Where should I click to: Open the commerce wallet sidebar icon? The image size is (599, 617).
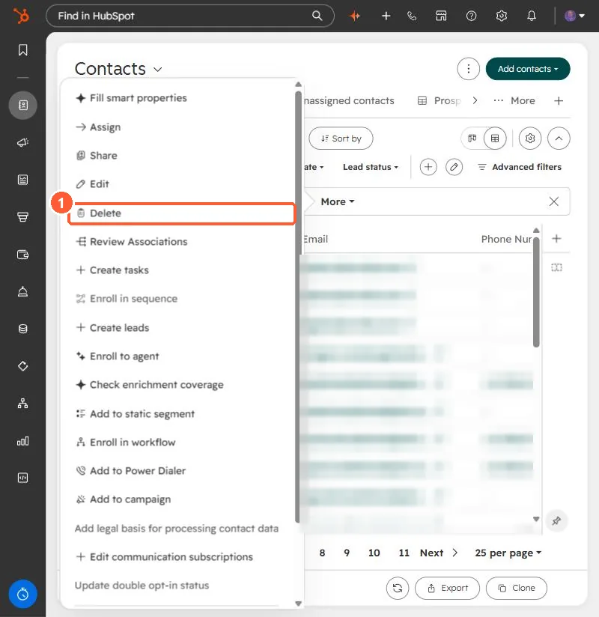22,255
